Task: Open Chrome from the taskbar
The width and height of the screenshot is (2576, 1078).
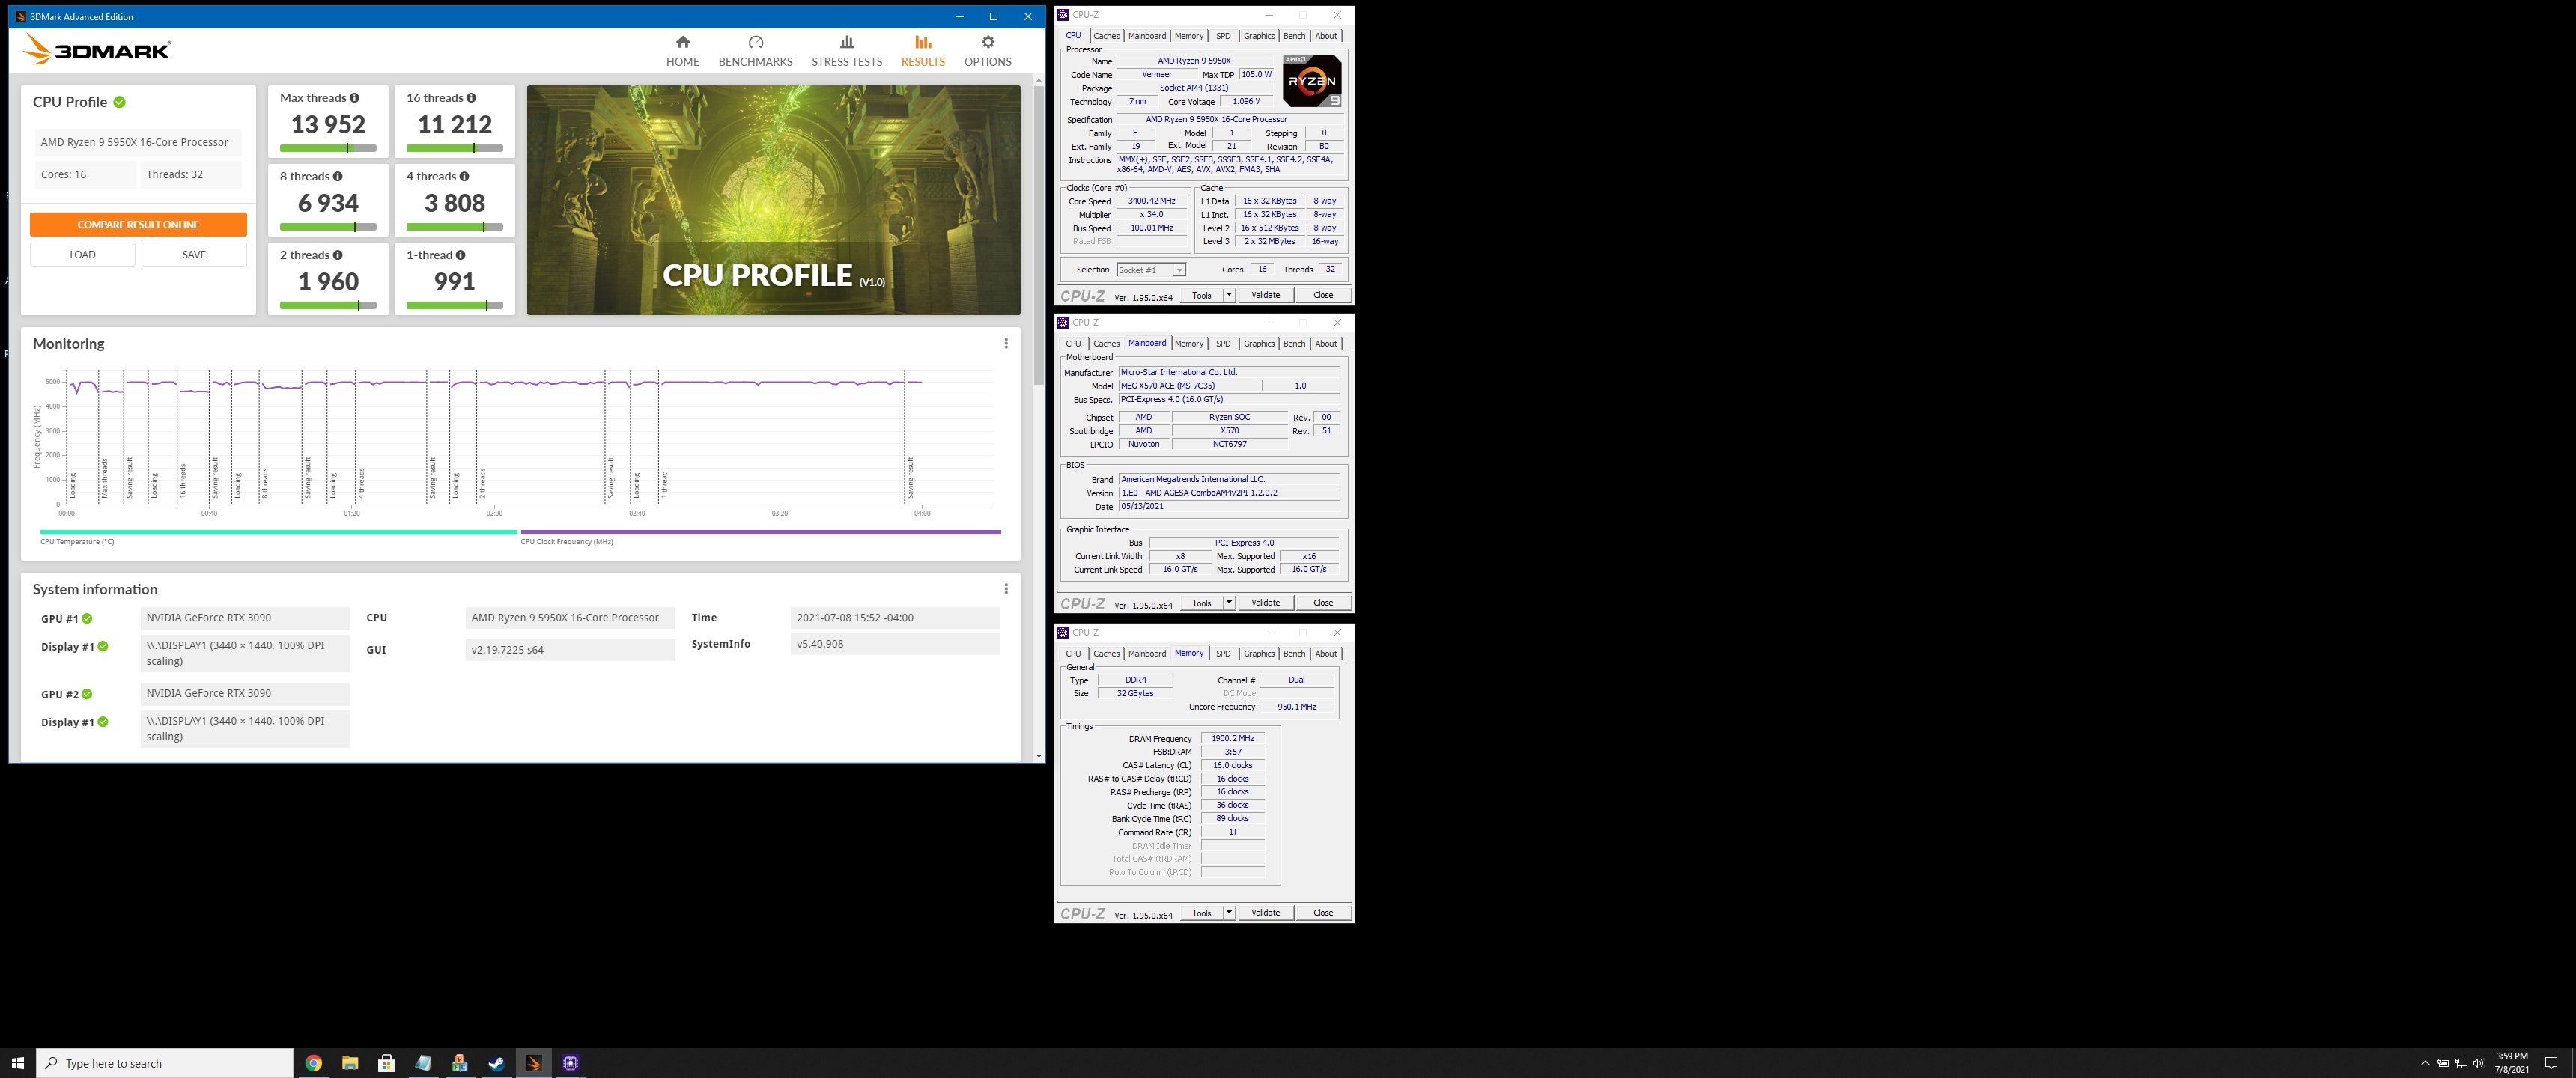Action: (x=313, y=1063)
